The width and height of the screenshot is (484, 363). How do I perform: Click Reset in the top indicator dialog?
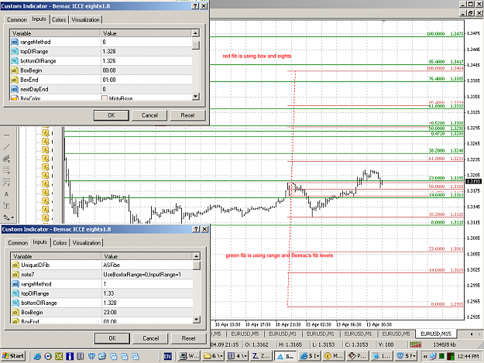coord(187,115)
